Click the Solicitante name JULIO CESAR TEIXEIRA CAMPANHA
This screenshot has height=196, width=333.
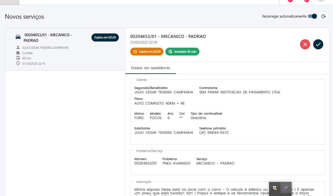coord(164,133)
